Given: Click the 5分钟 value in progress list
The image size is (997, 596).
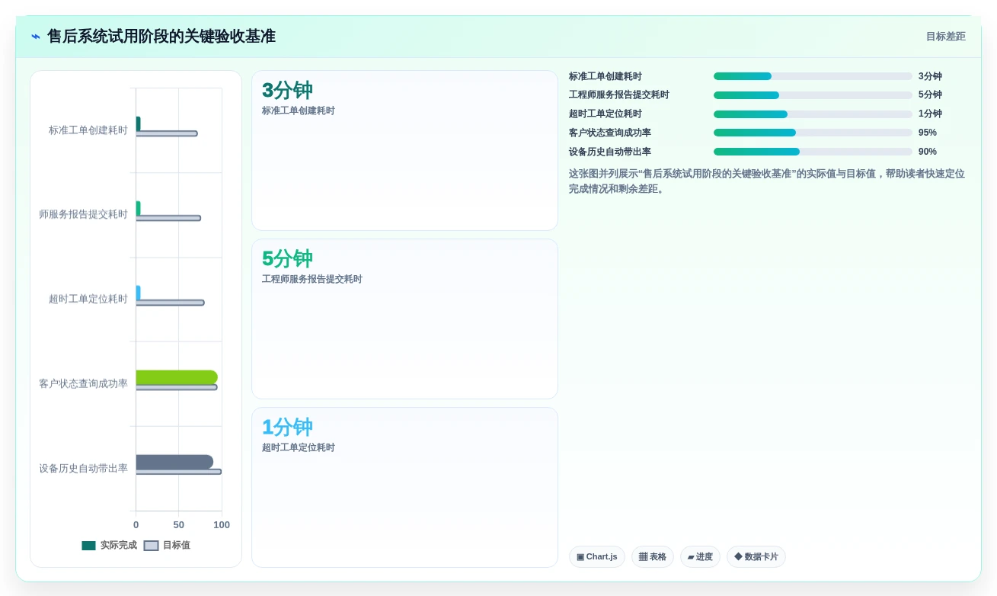Looking at the screenshot, I should click(930, 95).
